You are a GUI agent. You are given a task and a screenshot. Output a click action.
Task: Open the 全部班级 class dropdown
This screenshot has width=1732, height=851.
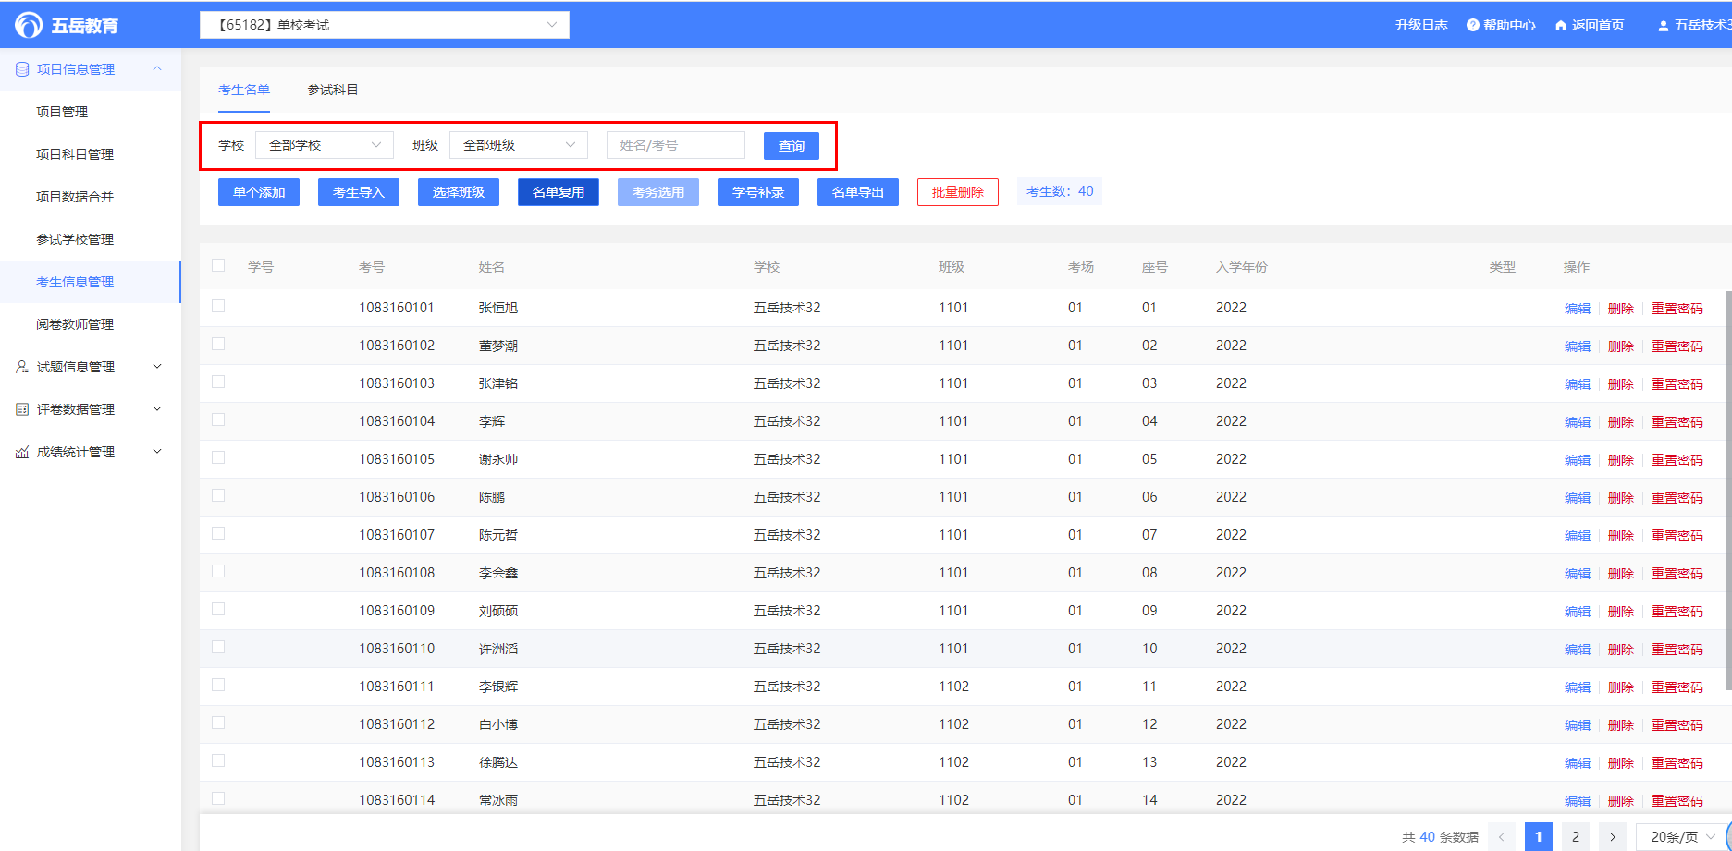pyautogui.click(x=518, y=145)
